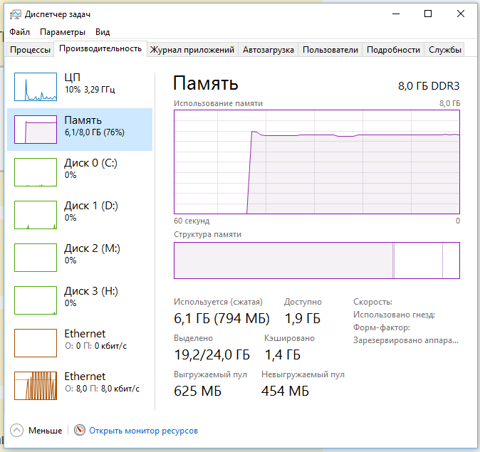The height and width of the screenshot is (452, 480).
Task: Open Диск 1 (D:) performance graph
Action: click(36, 215)
